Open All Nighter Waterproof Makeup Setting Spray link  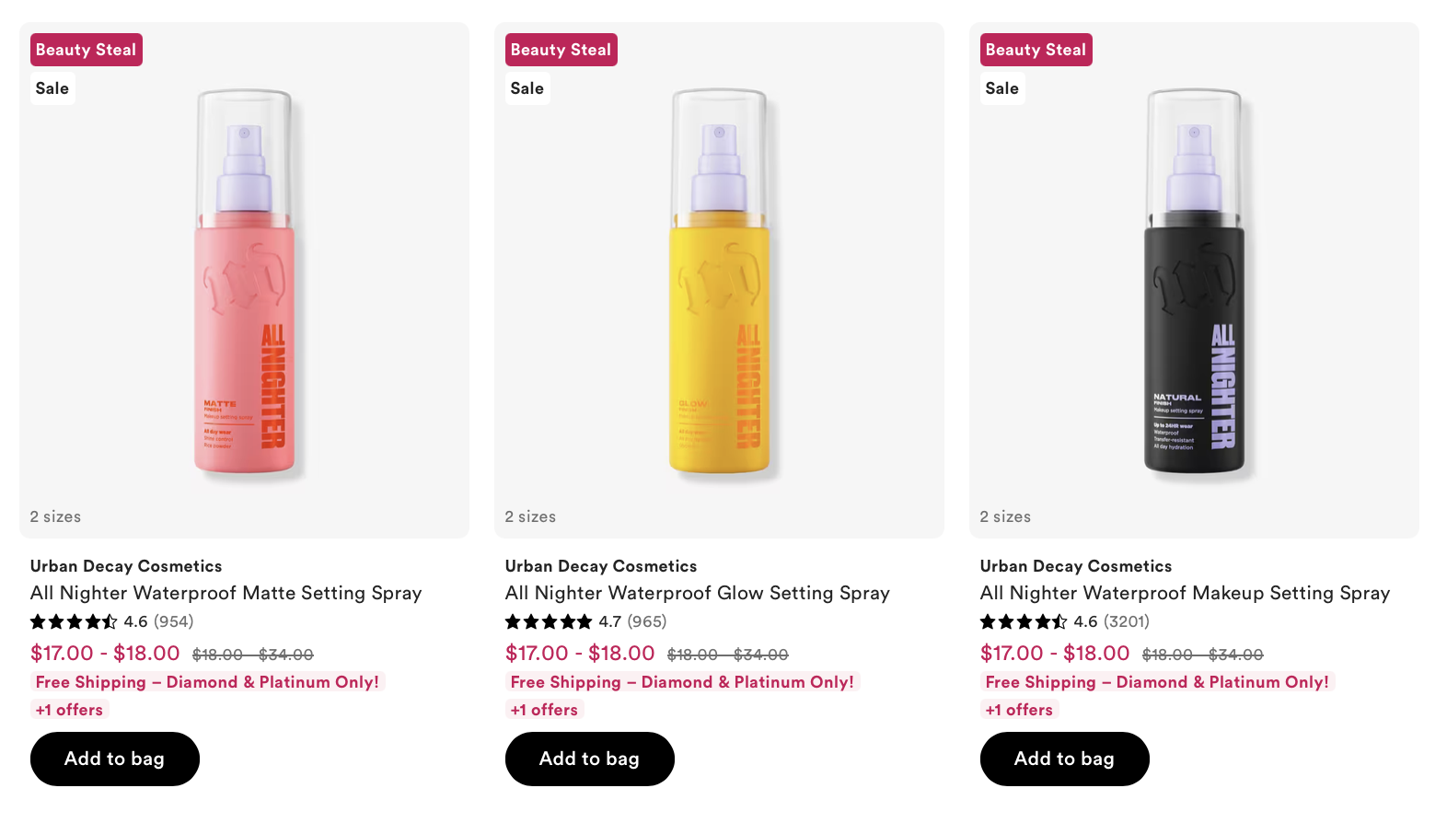point(1186,593)
